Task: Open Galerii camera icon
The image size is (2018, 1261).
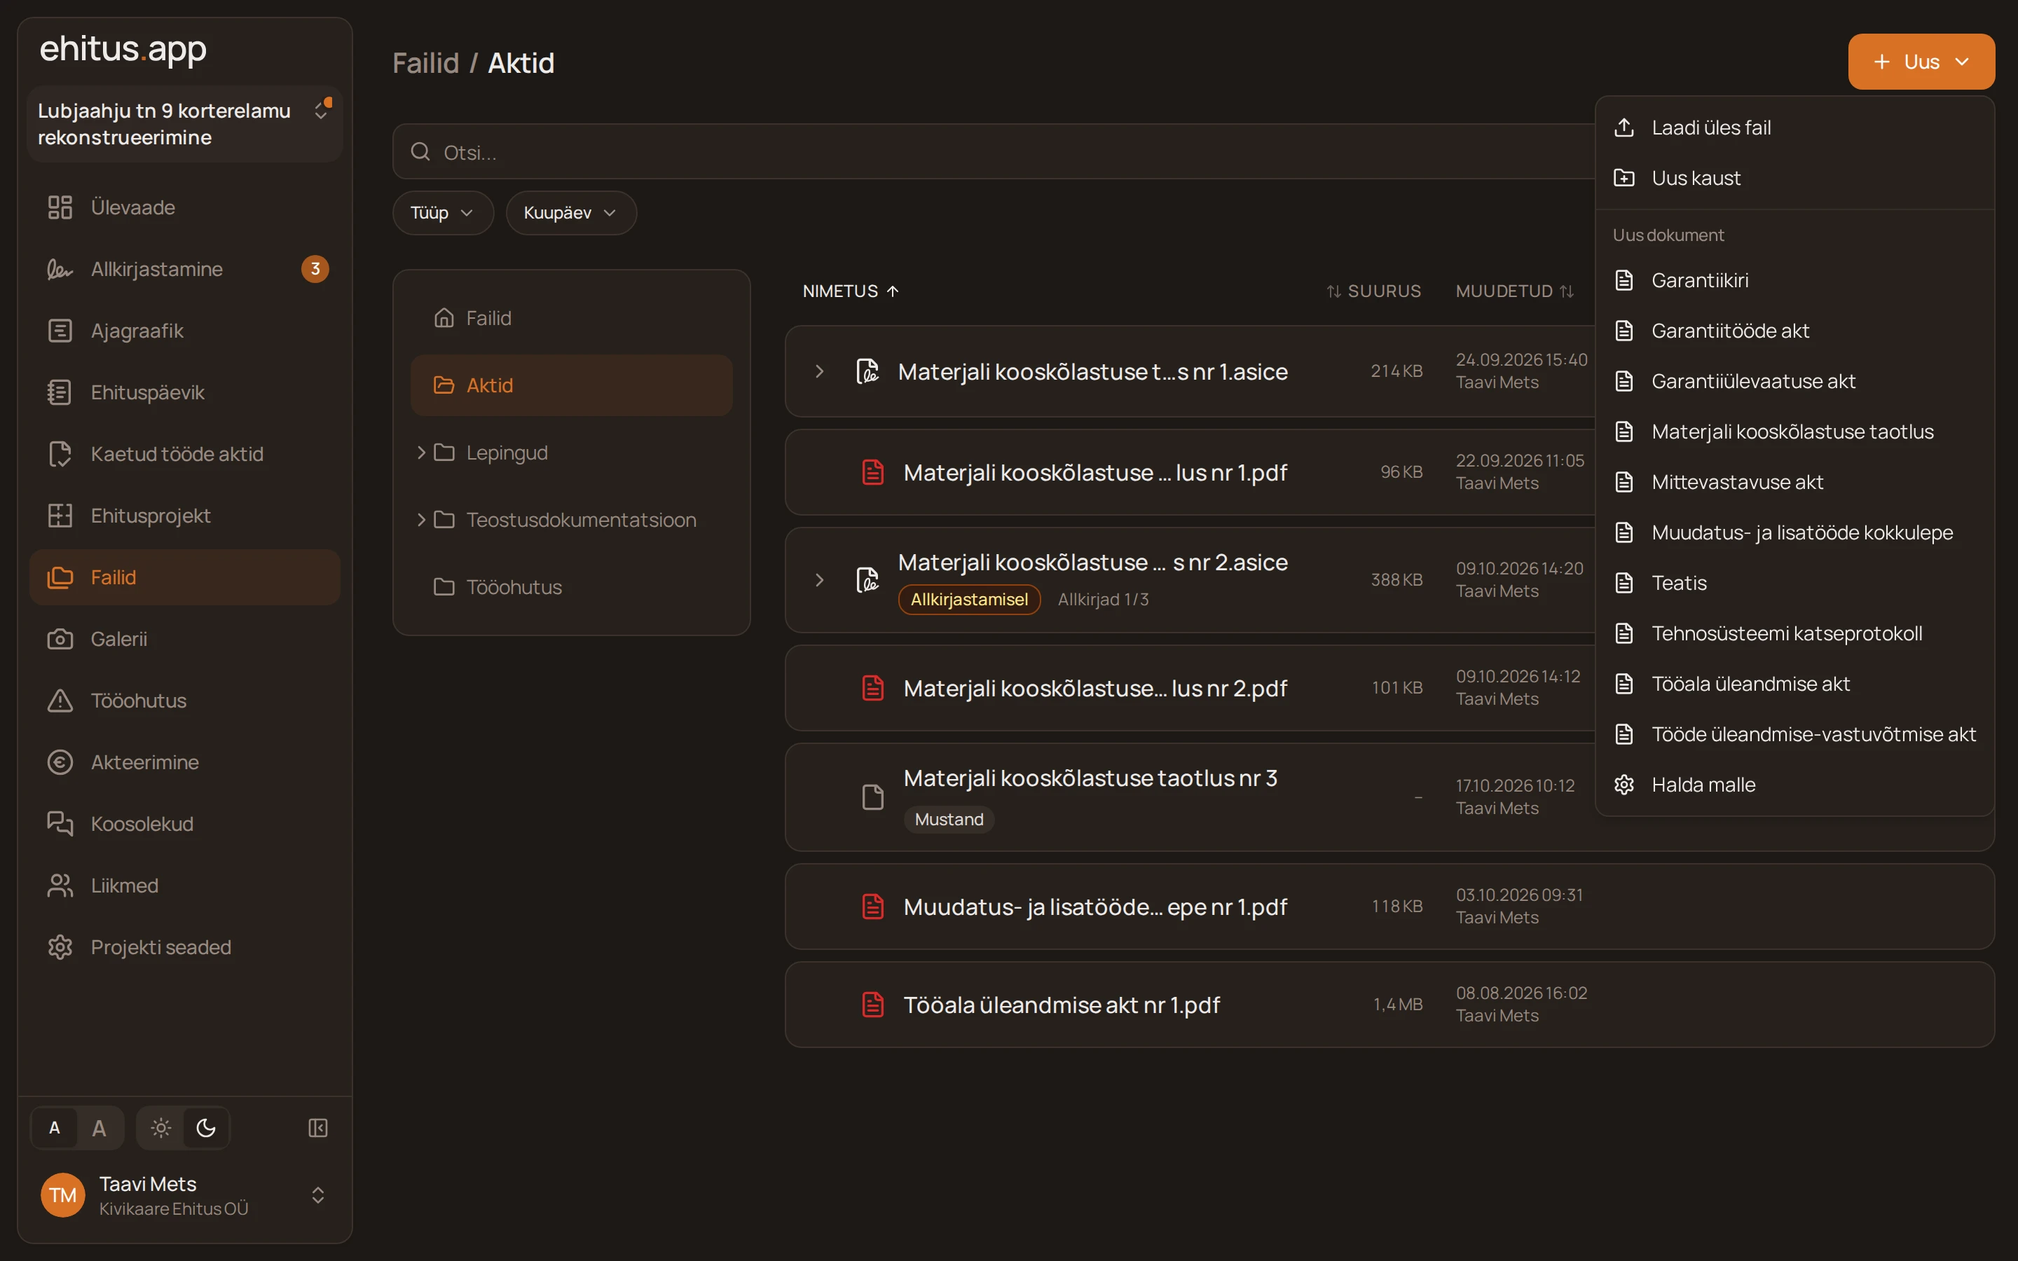Action: point(60,639)
